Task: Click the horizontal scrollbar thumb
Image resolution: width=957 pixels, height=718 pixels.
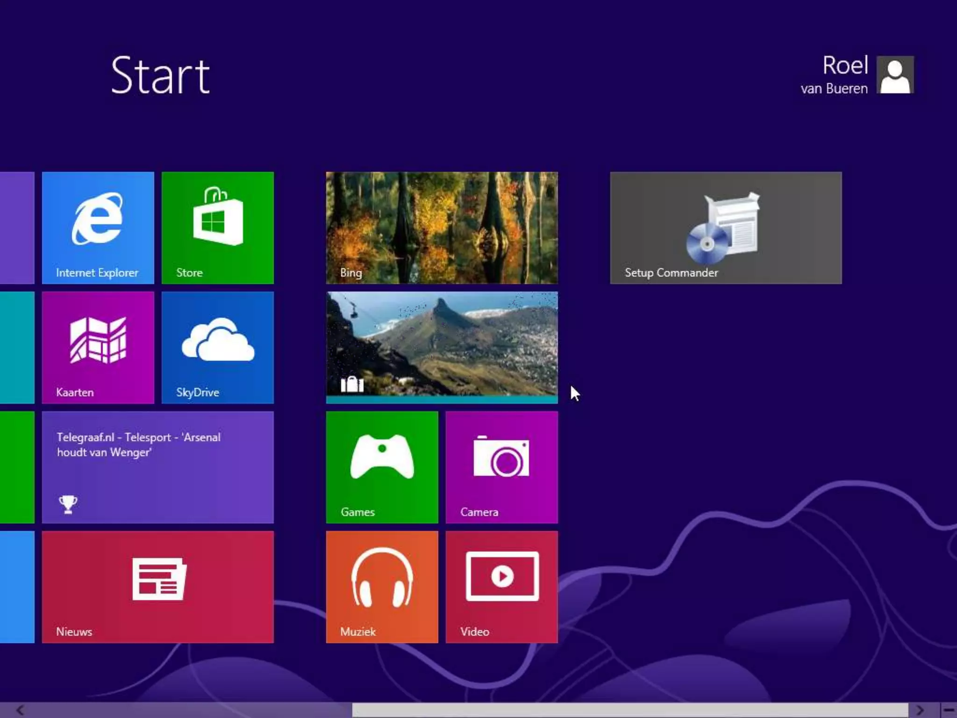Action: pyautogui.click(x=630, y=710)
